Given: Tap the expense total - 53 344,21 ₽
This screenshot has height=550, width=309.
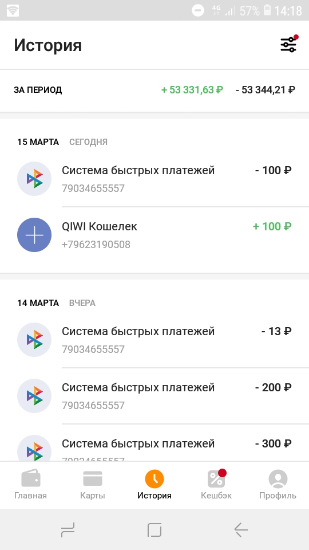Looking at the screenshot, I should coord(265,90).
